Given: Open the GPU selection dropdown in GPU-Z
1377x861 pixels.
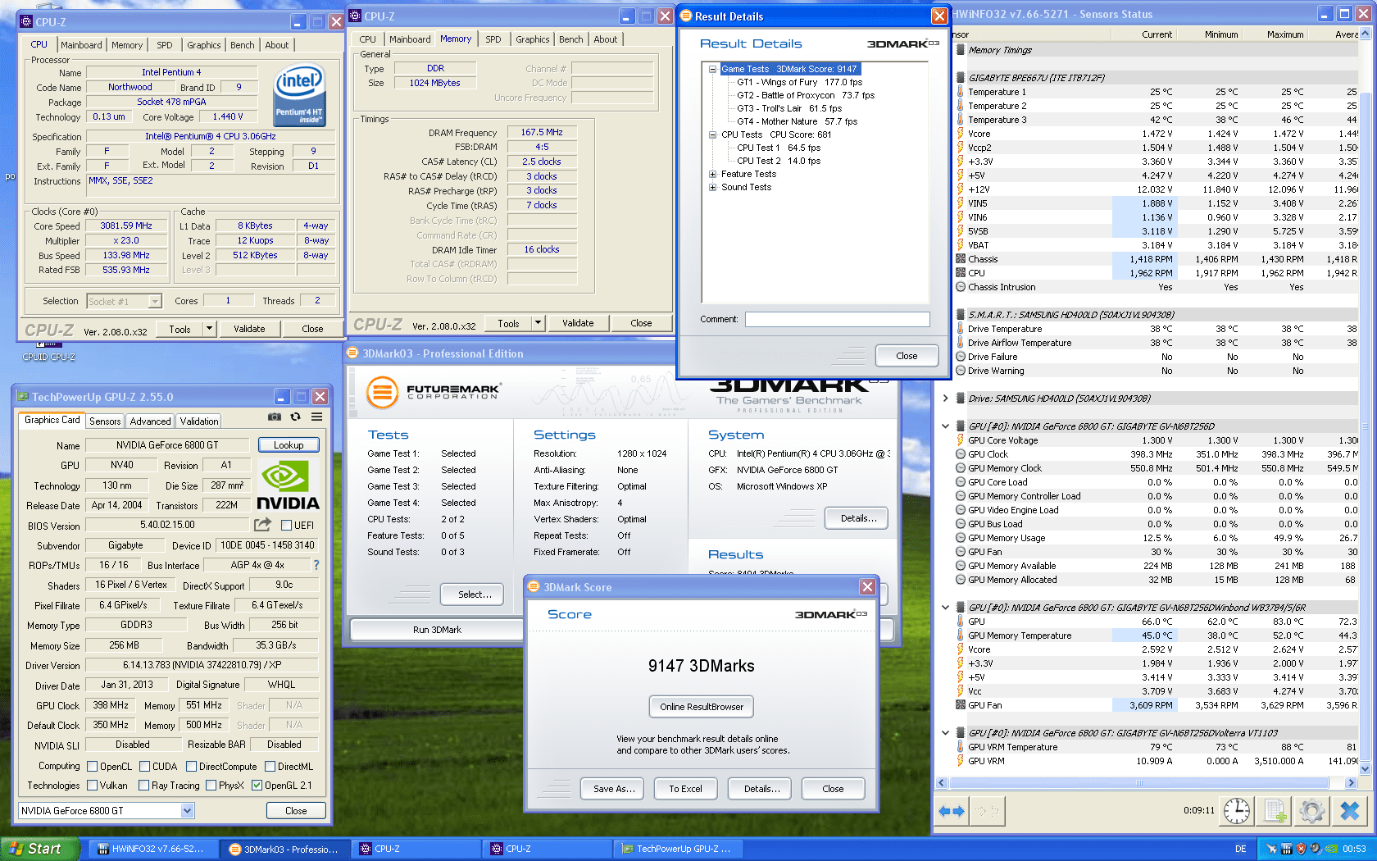Looking at the screenshot, I should [x=187, y=811].
